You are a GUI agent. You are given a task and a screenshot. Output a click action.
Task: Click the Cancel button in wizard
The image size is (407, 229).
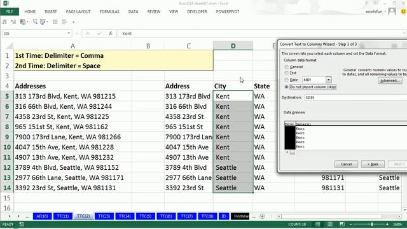346,164
